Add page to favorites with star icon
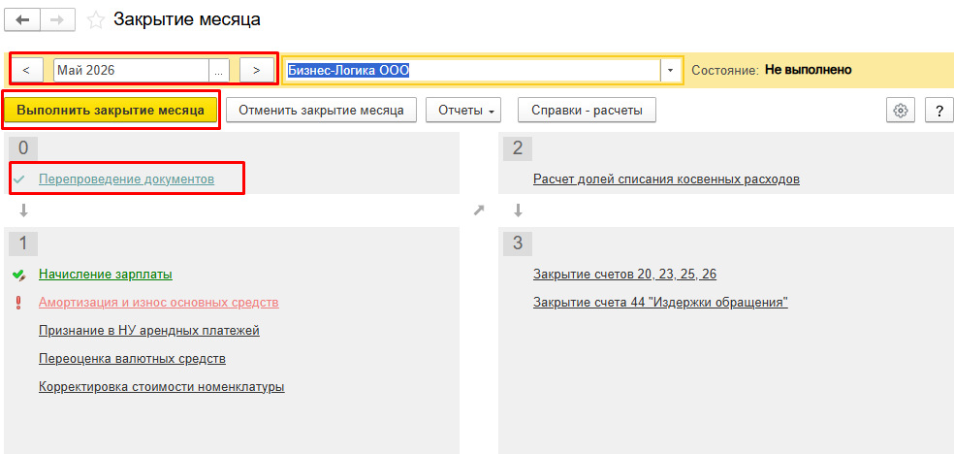This screenshot has width=954, height=454. tap(96, 20)
